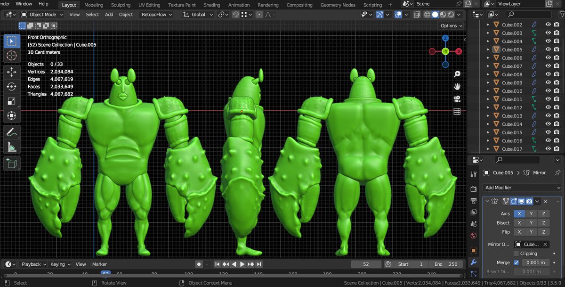Image resolution: width=565 pixels, height=287 pixels.
Task: Choose the Rotate tool
Action: (x=12, y=87)
